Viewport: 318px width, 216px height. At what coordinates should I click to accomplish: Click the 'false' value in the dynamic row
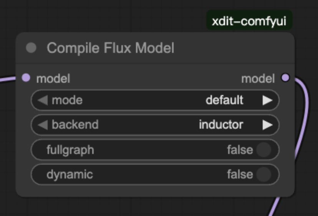point(240,175)
